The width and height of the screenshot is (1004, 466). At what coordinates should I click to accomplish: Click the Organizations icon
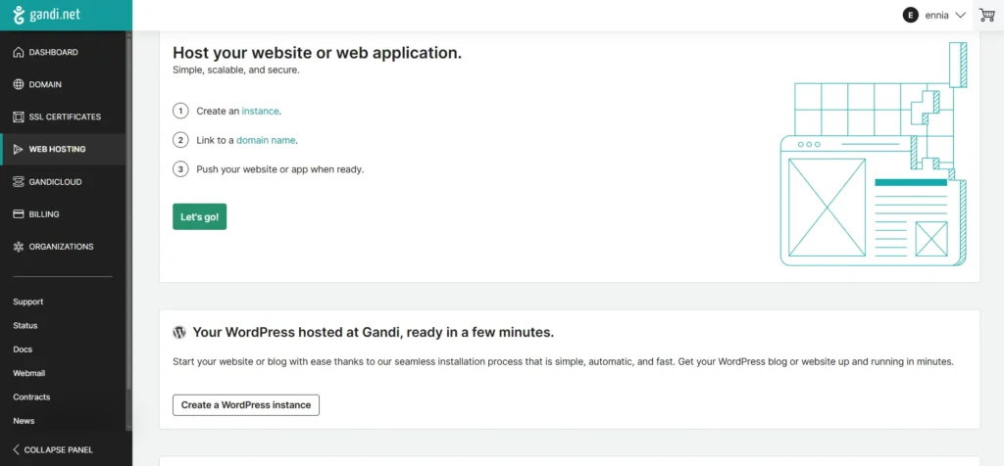tap(19, 247)
